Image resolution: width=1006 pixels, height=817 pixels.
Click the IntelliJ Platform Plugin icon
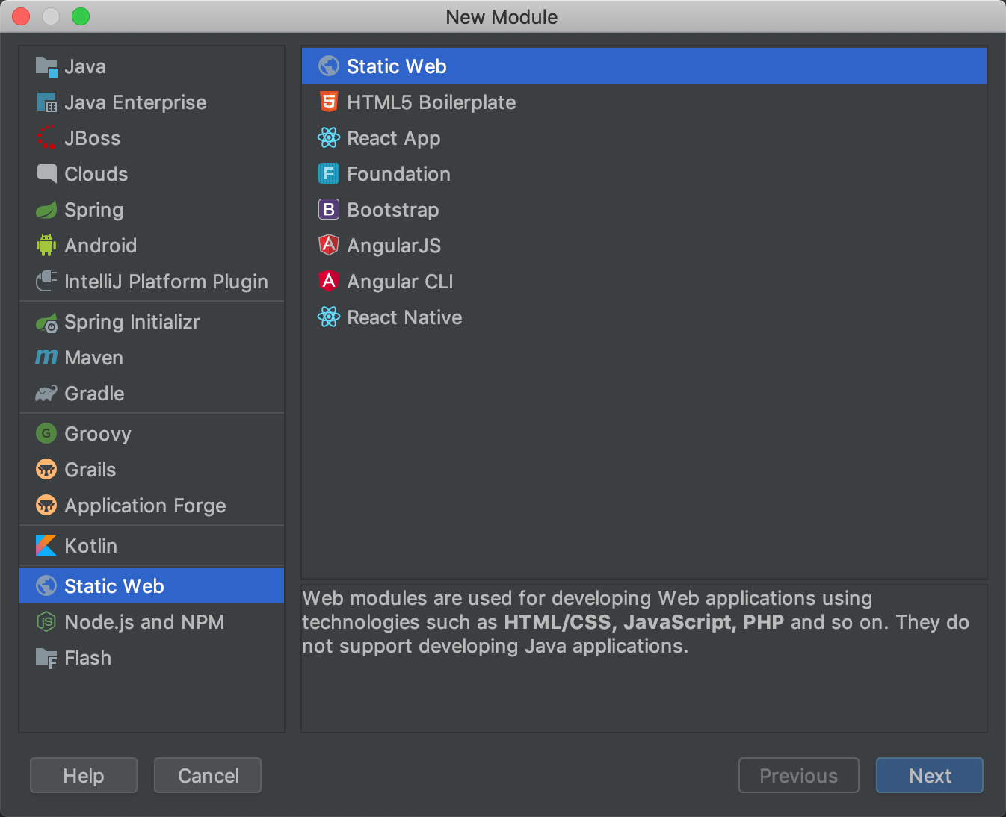pos(46,282)
